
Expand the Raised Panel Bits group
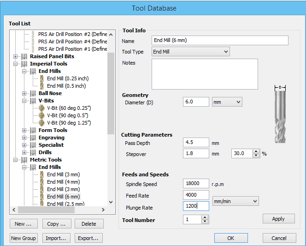pyautogui.click(x=15, y=56)
